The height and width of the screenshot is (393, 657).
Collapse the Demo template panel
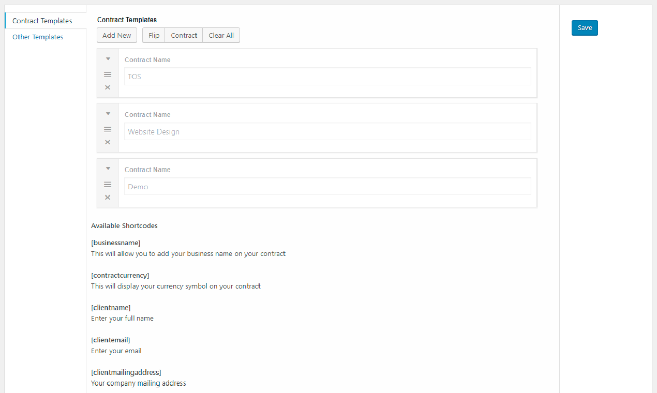click(107, 168)
